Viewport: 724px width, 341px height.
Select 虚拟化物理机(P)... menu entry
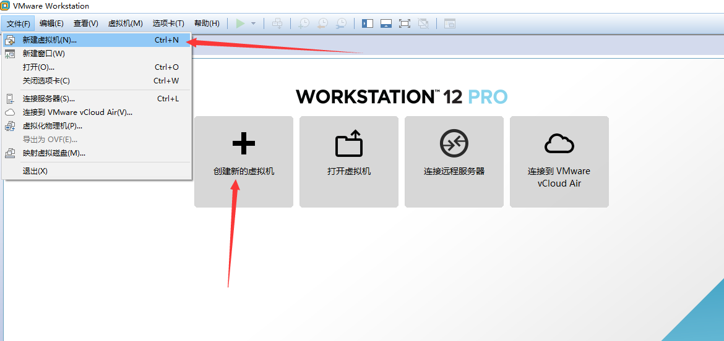point(96,126)
